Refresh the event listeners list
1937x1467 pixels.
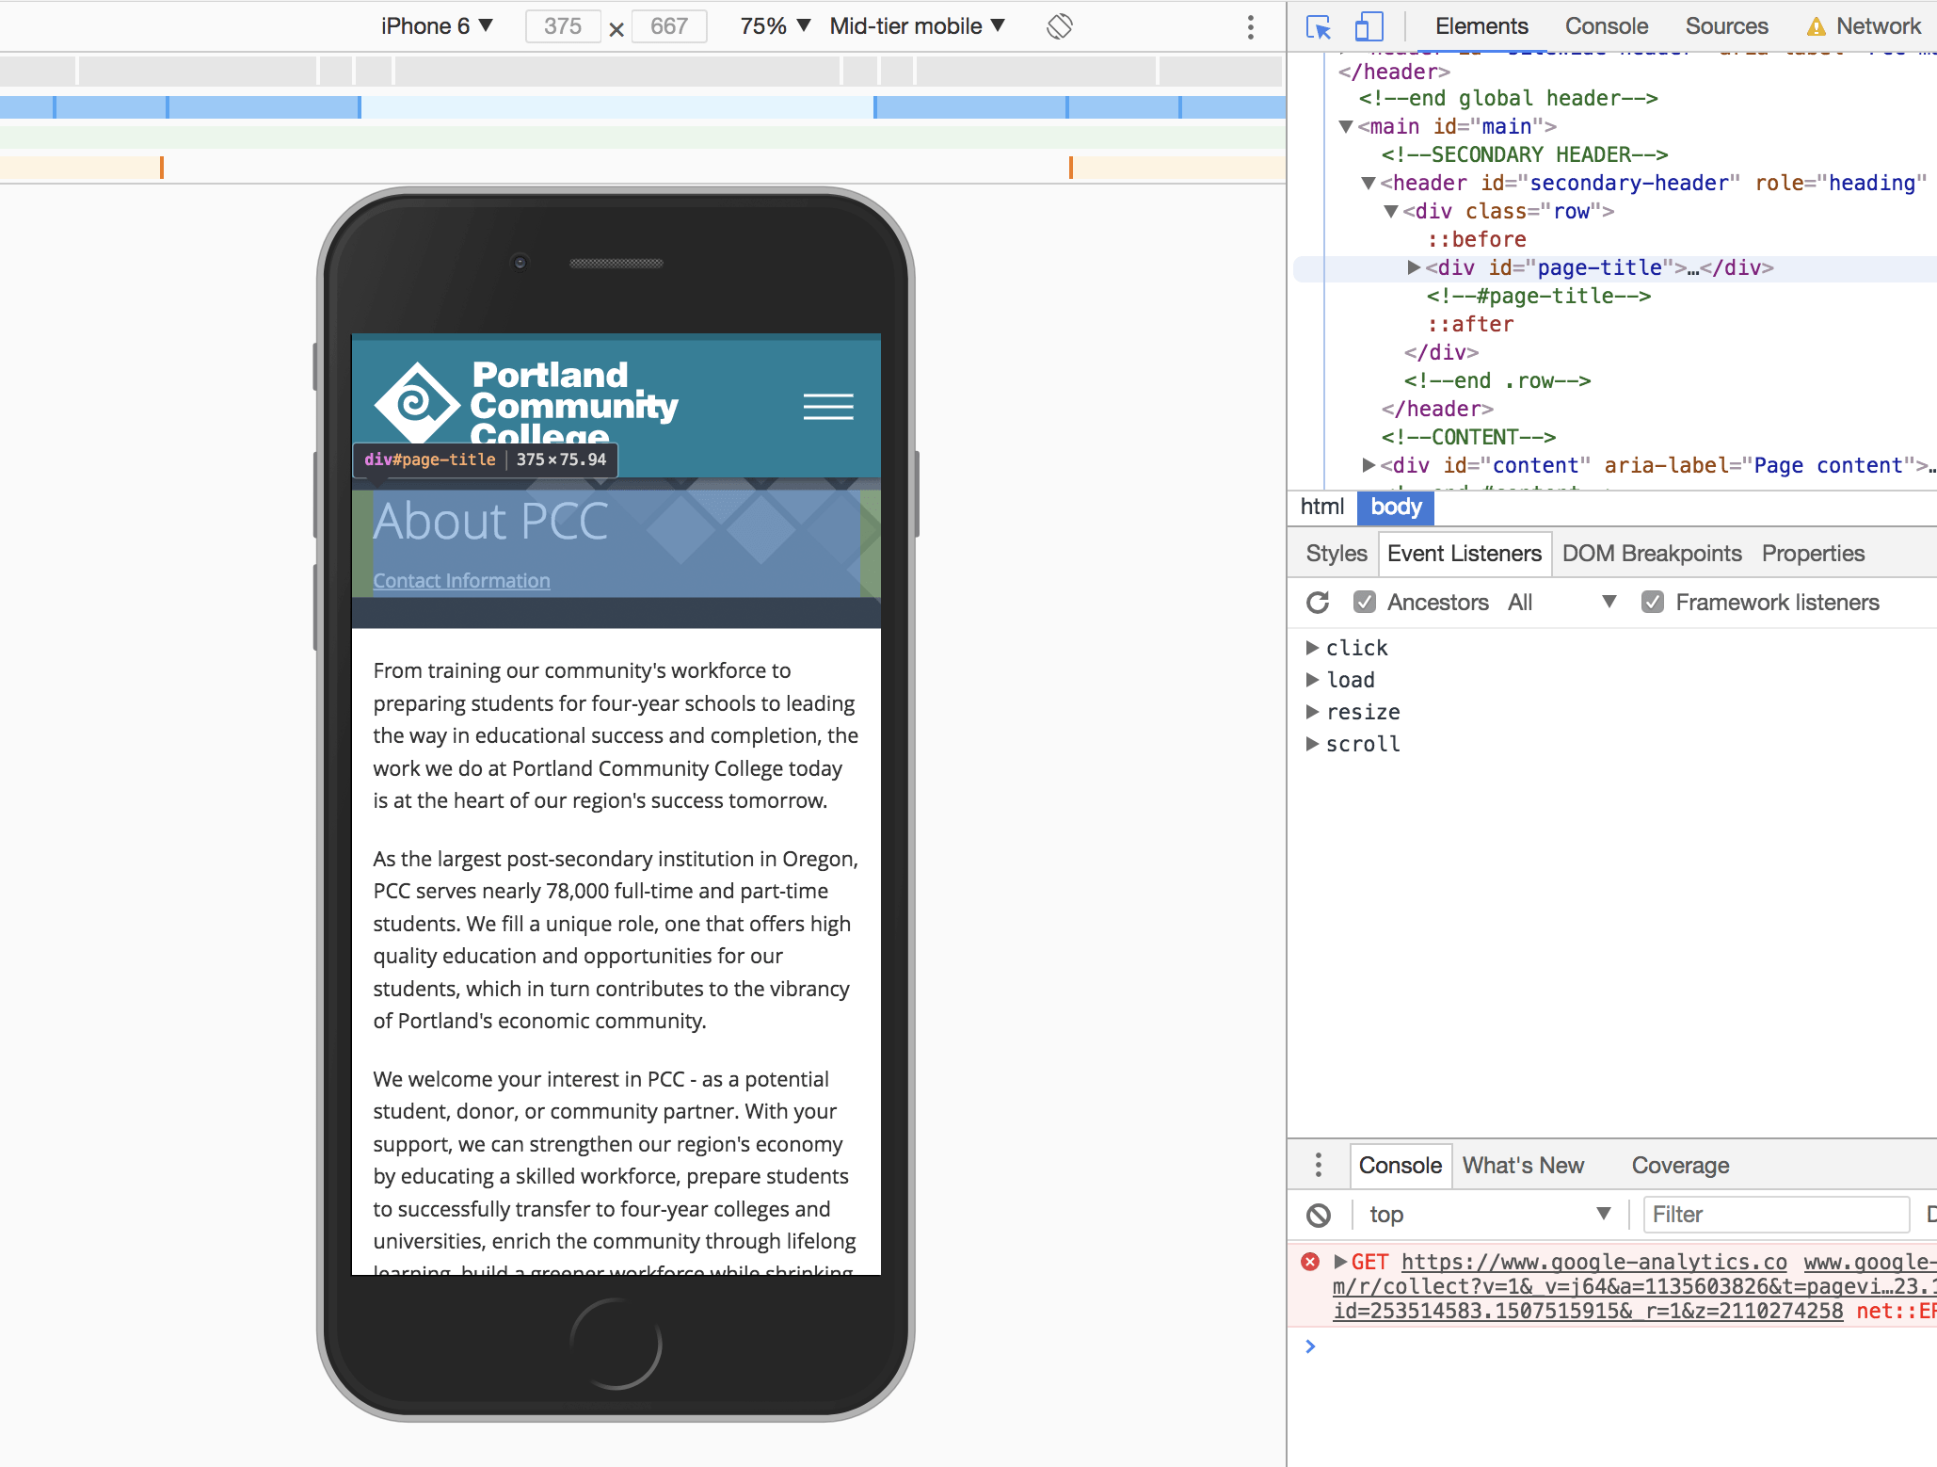[1318, 603]
